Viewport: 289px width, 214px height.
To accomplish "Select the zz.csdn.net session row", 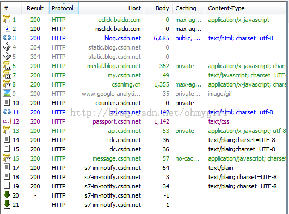I will [143, 112].
